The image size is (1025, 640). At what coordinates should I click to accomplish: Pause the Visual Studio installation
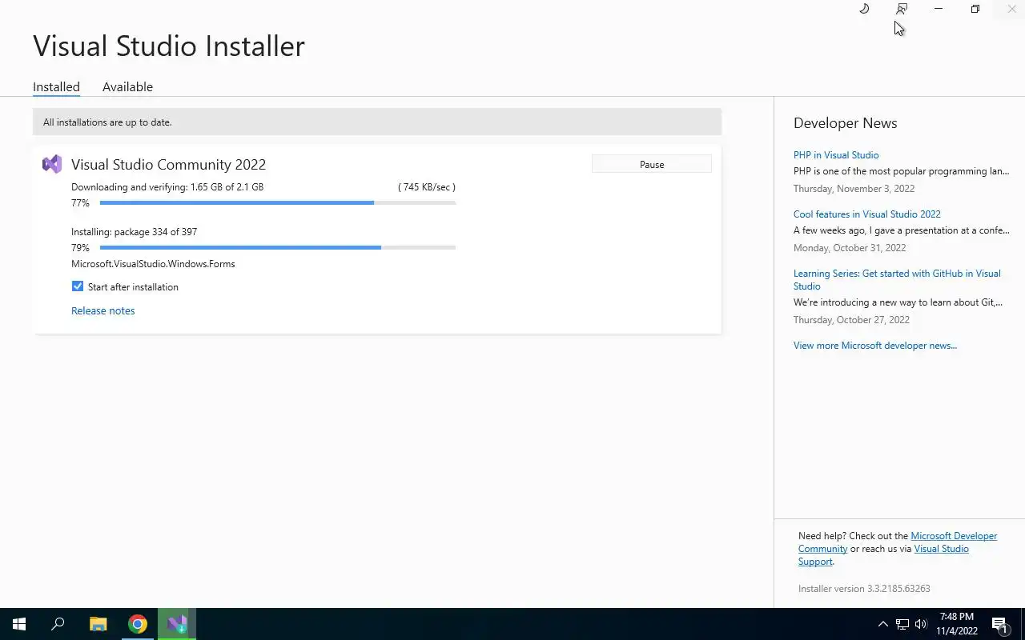652,164
